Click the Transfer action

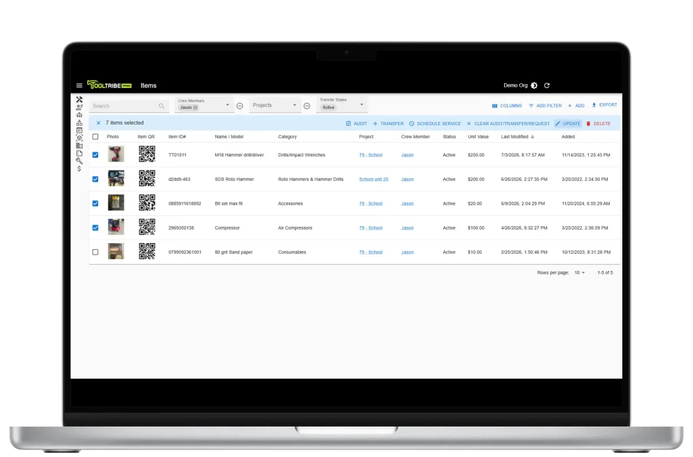388,124
